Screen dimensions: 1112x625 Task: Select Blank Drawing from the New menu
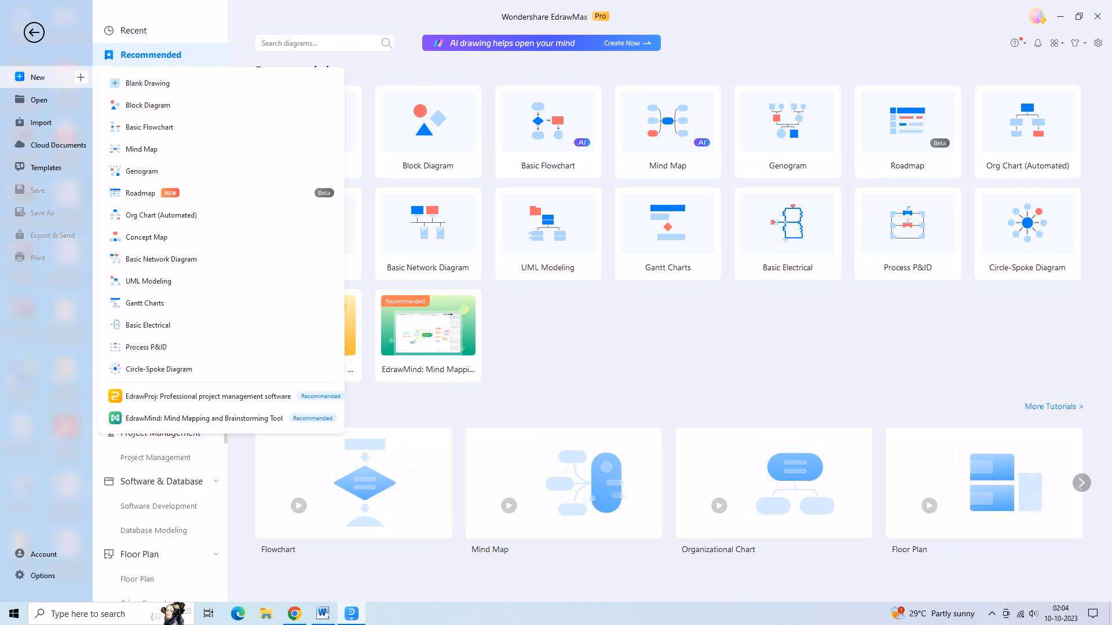click(x=147, y=83)
